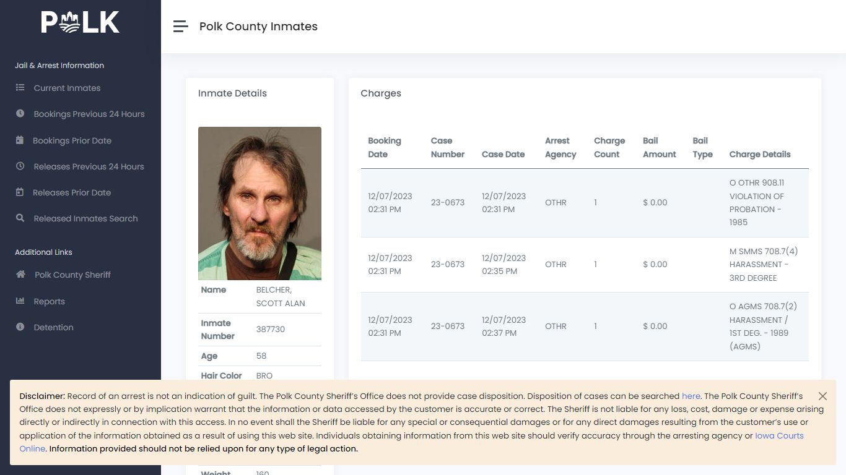Open Releases Previous 24 Hours
The image size is (846, 475).
click(89, 166)
